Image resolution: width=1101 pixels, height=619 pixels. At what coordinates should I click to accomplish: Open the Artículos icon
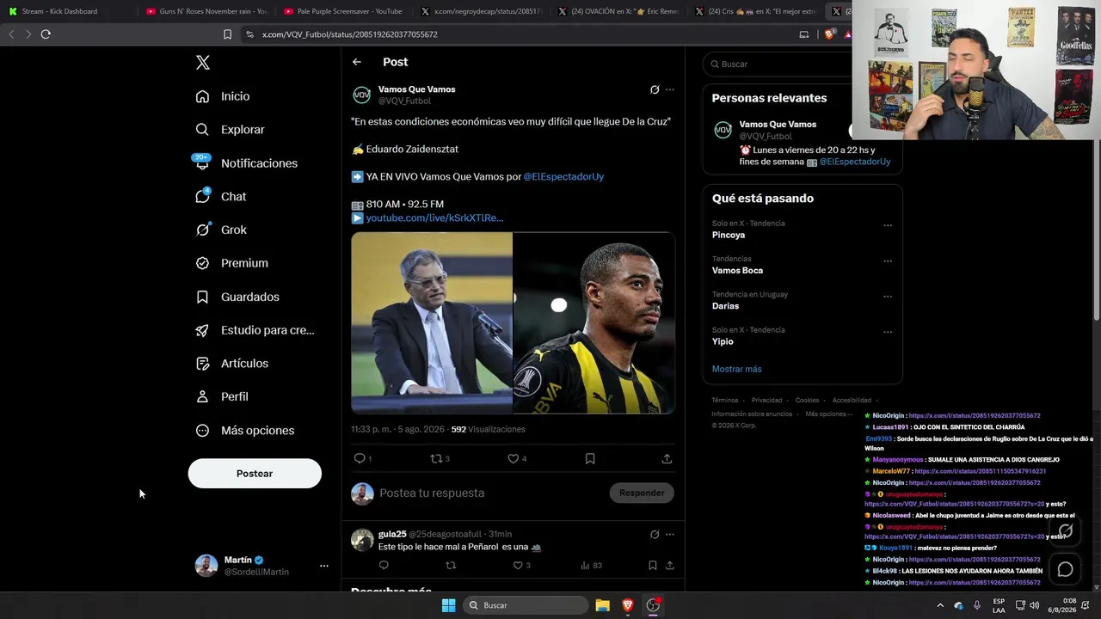tap(202, 364)
